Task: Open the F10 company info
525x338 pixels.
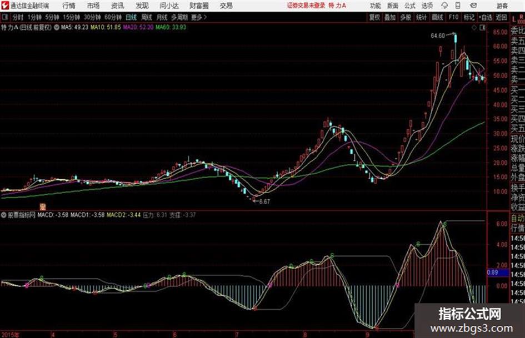Action: [x=453, y=17]
